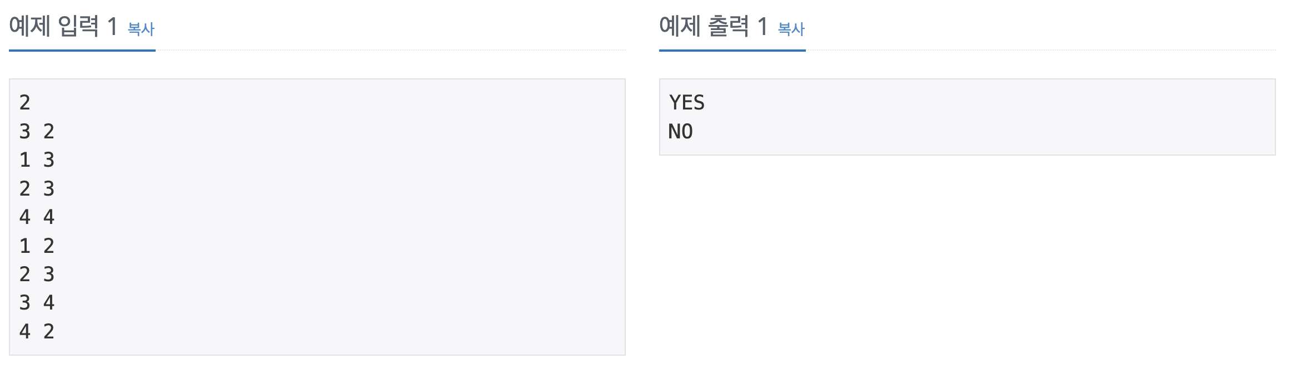Copy sample input 1 using the 복사 link
Image resolution: width=1296 pixels, height=379 pixels.
coord(141,29)
